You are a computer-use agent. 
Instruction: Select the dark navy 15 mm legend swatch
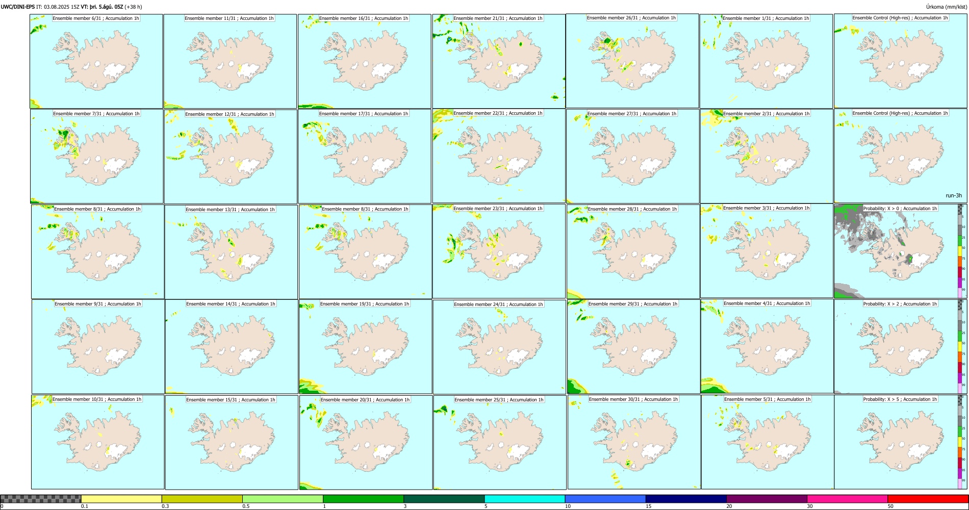[x=686, y=499]
